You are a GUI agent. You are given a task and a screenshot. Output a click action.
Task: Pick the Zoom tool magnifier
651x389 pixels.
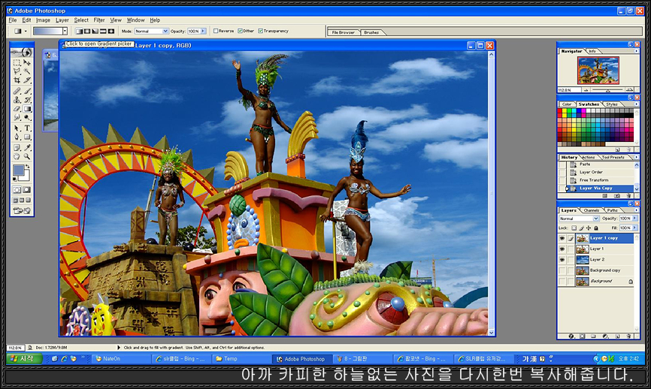pos(27,157)
